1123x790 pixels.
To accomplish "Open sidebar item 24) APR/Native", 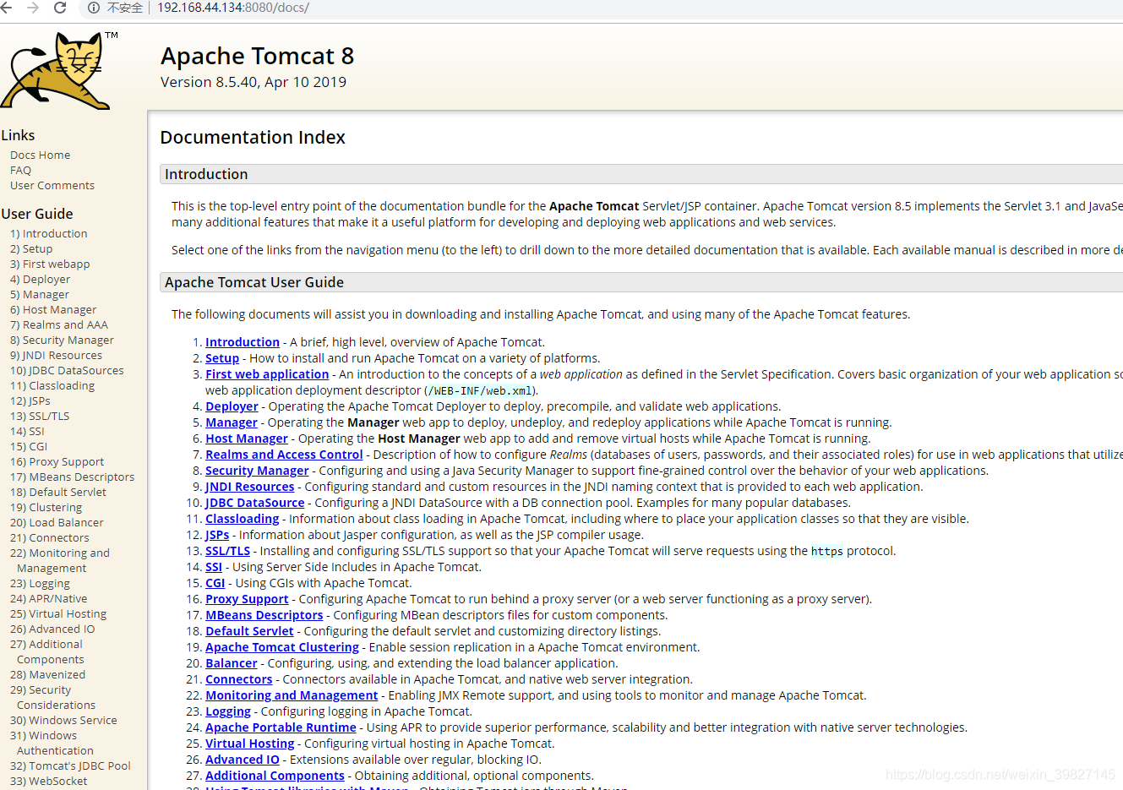I will pyautogui.click(x=48, y=599).
